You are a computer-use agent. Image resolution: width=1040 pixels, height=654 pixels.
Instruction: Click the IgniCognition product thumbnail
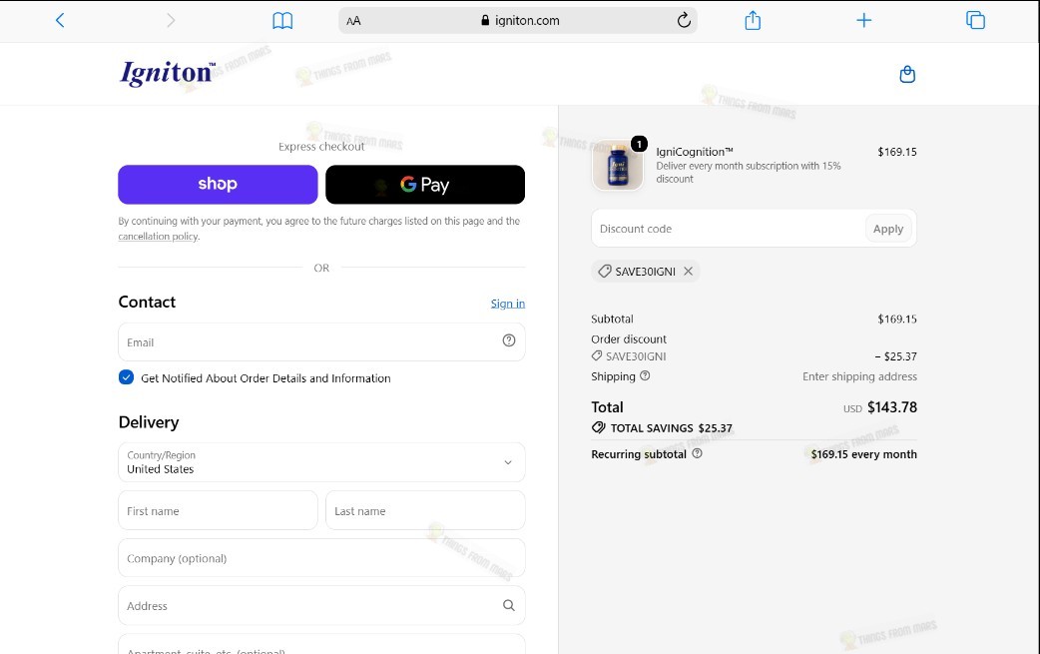pos(618,165)
